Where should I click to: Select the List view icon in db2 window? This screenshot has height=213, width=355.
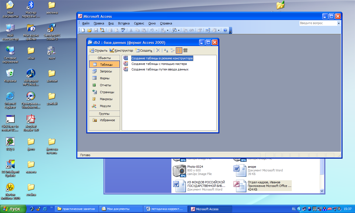click(179, 50)
